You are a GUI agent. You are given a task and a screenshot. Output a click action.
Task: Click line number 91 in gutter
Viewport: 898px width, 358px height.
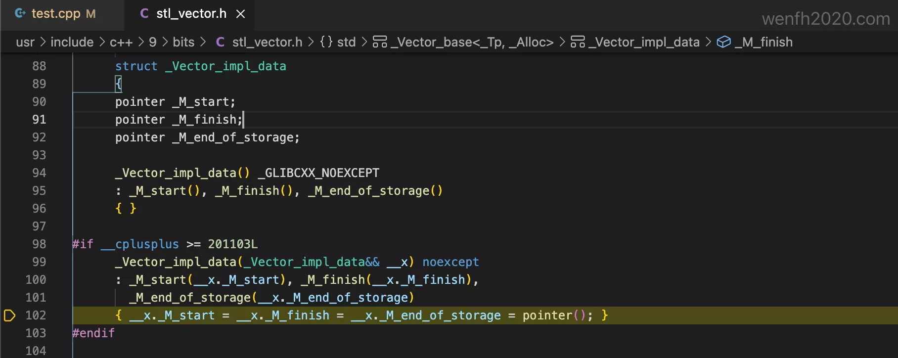(39, 120)
